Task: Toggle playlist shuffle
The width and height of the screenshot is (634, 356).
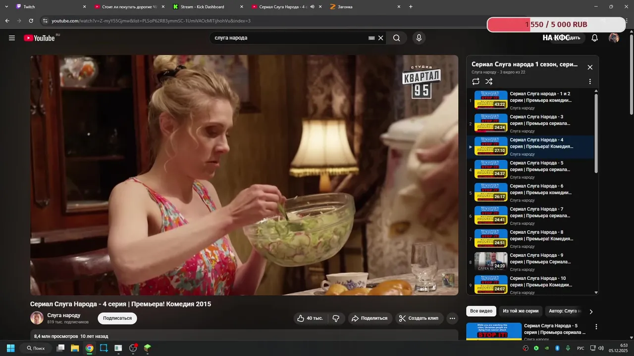Action: (489, 82)
